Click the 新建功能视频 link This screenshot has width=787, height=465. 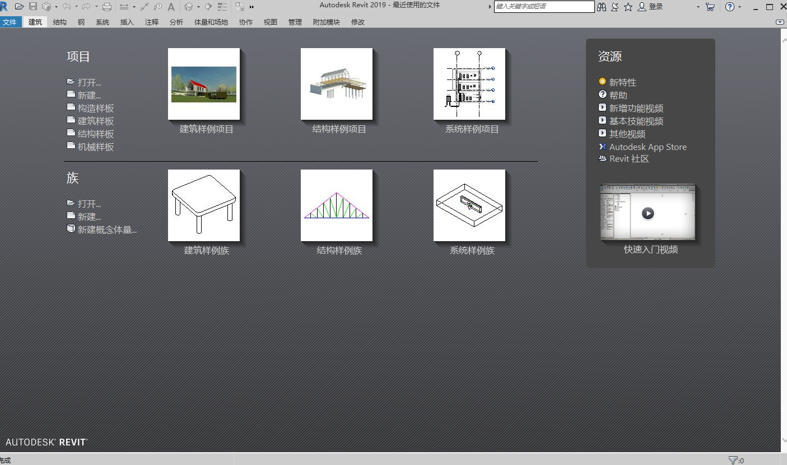click(637, 108)
